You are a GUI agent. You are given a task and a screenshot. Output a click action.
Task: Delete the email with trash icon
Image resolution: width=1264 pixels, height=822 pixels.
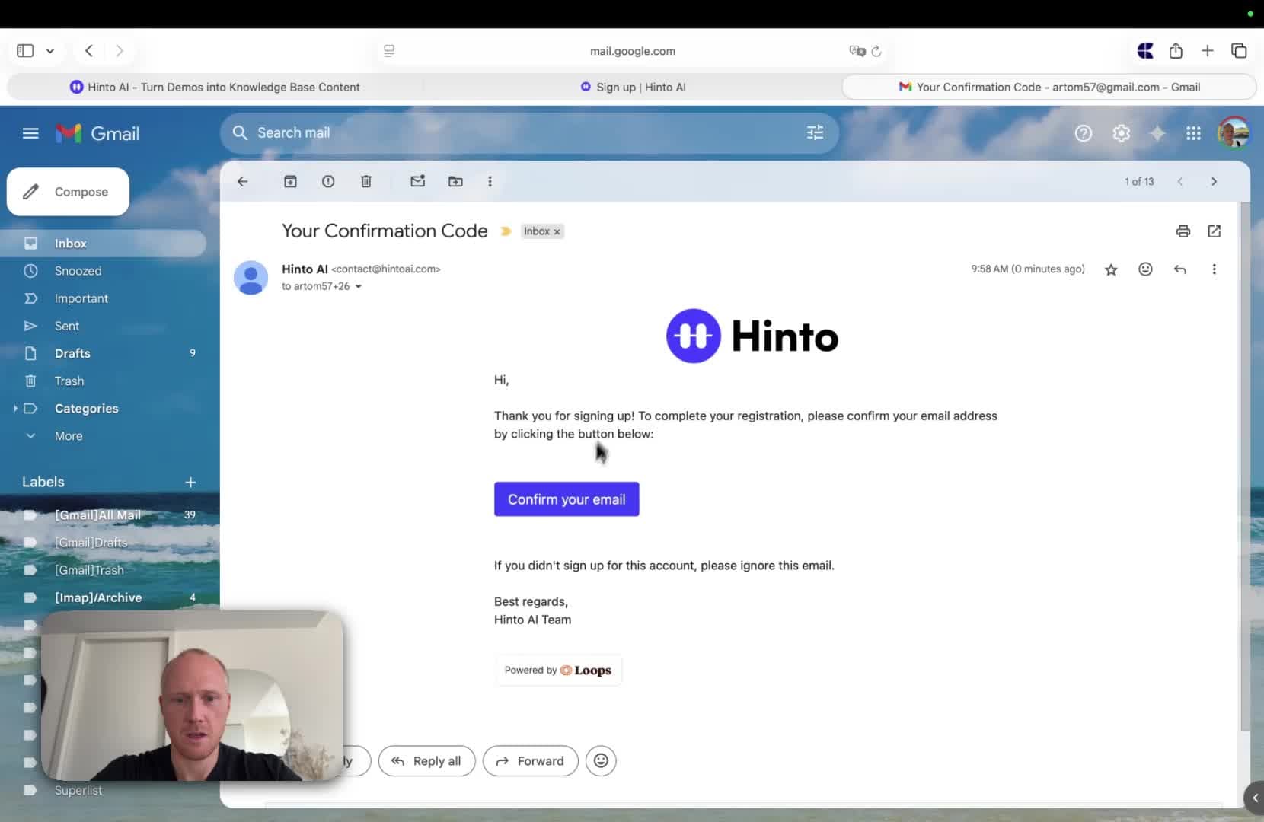(x=365, y=181)
